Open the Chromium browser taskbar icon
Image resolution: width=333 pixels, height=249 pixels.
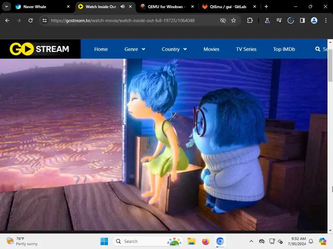[x=220, y=241]
